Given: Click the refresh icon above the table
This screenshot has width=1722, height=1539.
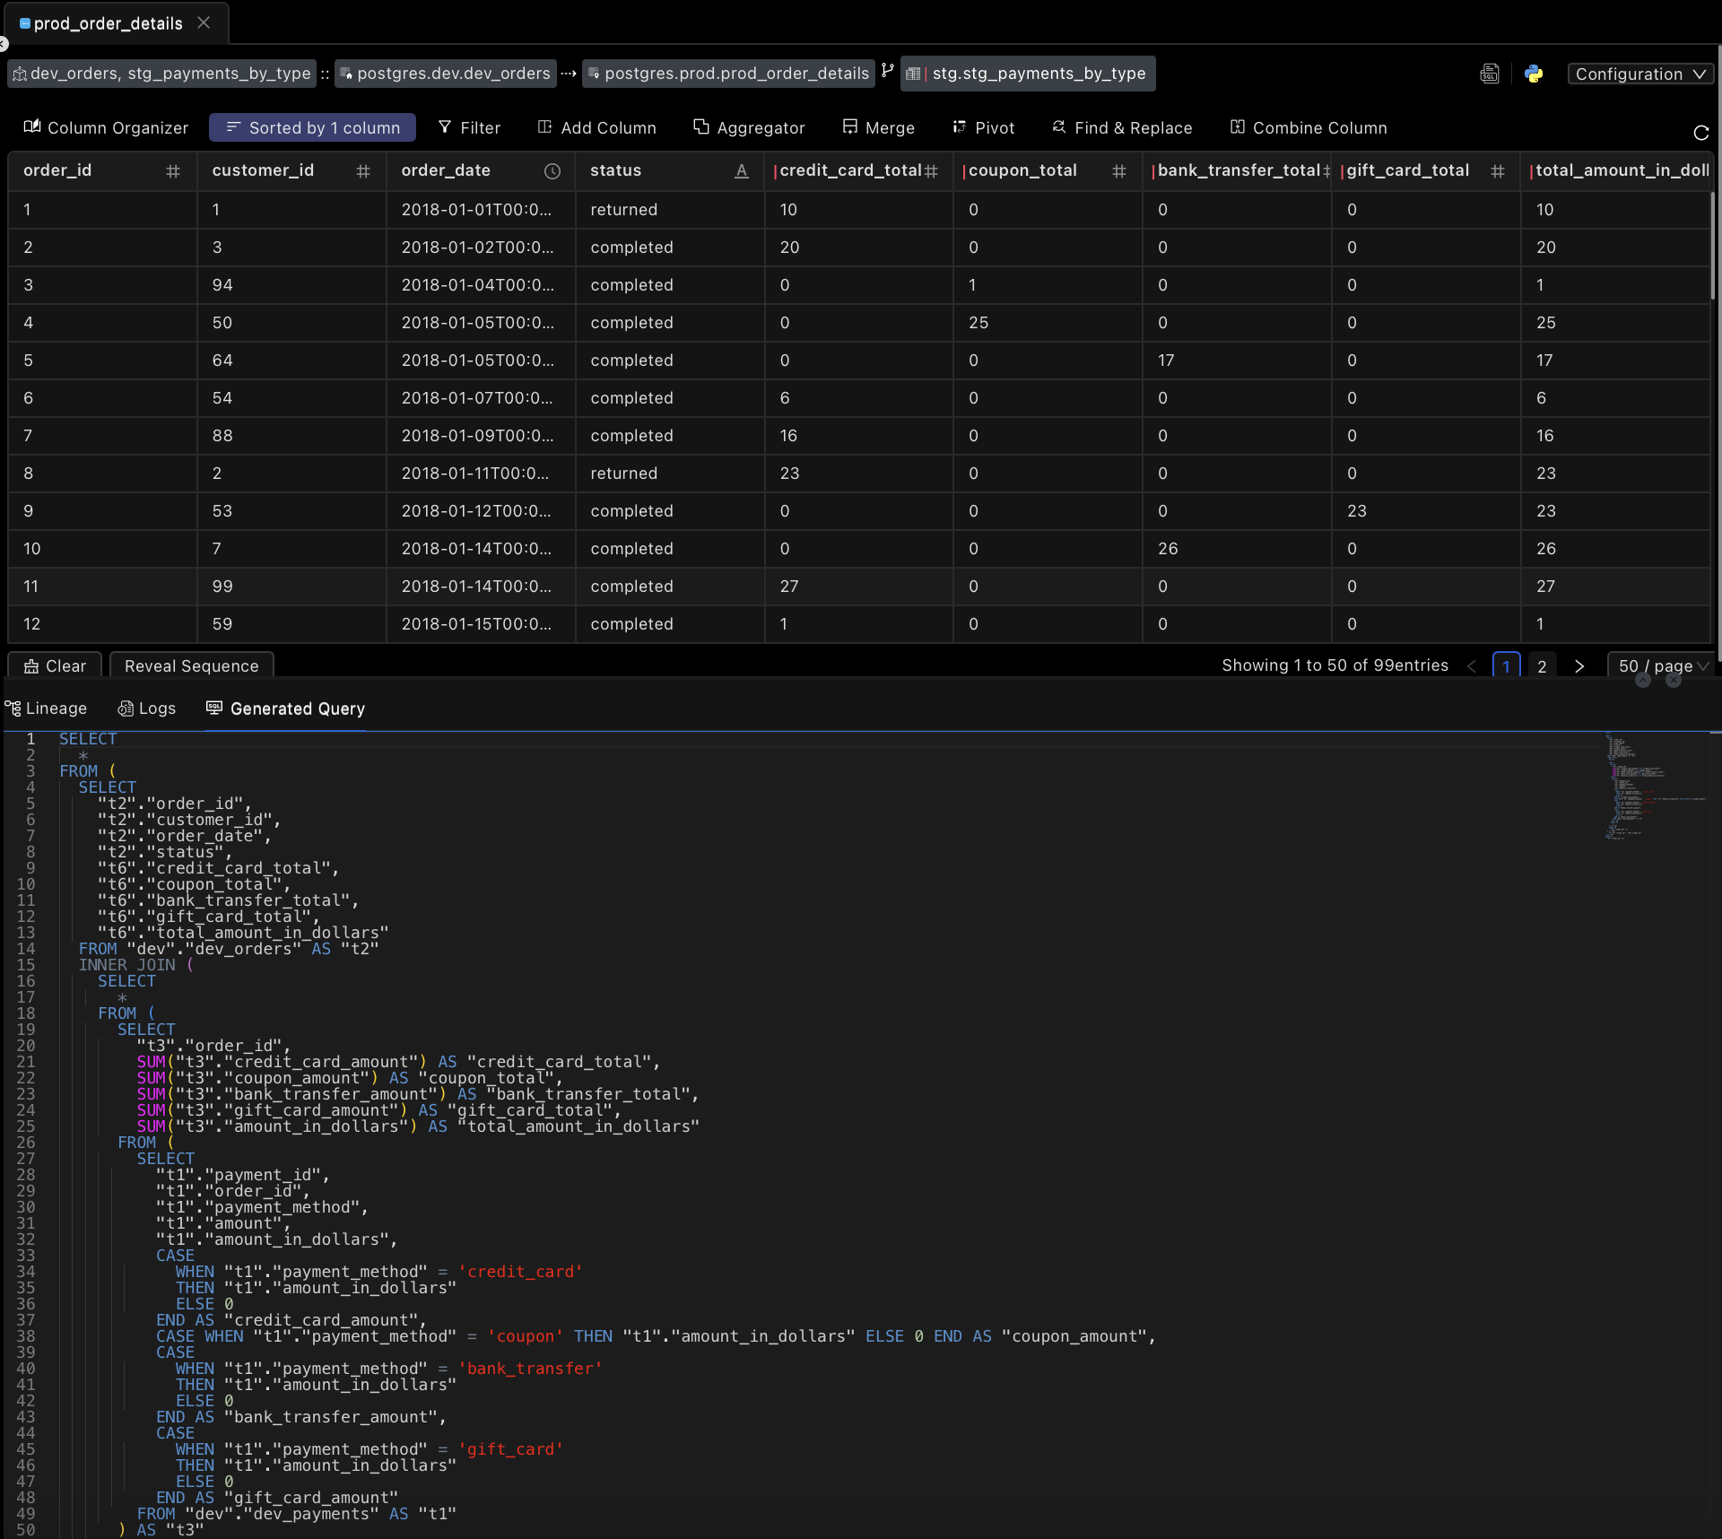Looking at the screenshot, I should (1700, 133).
